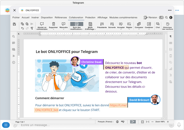Open image settings in right sidebar
This screenshot has height=130, width=184.
coord(170,49)
